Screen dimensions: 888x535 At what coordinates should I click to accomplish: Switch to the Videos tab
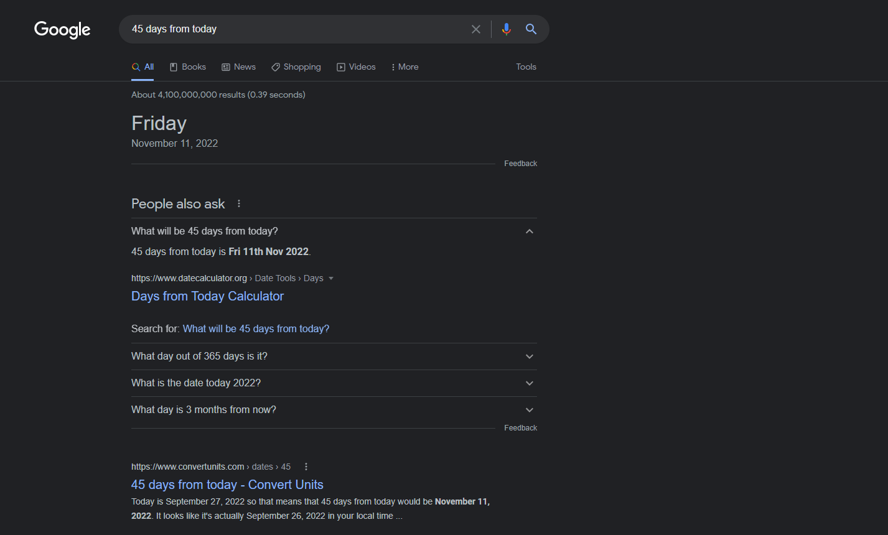click(x=356, y=67)
